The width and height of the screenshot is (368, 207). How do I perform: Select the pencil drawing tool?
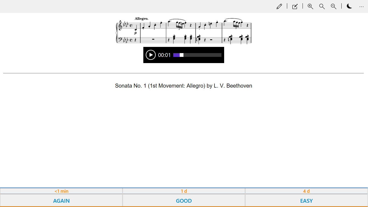[x=279, y=6]
